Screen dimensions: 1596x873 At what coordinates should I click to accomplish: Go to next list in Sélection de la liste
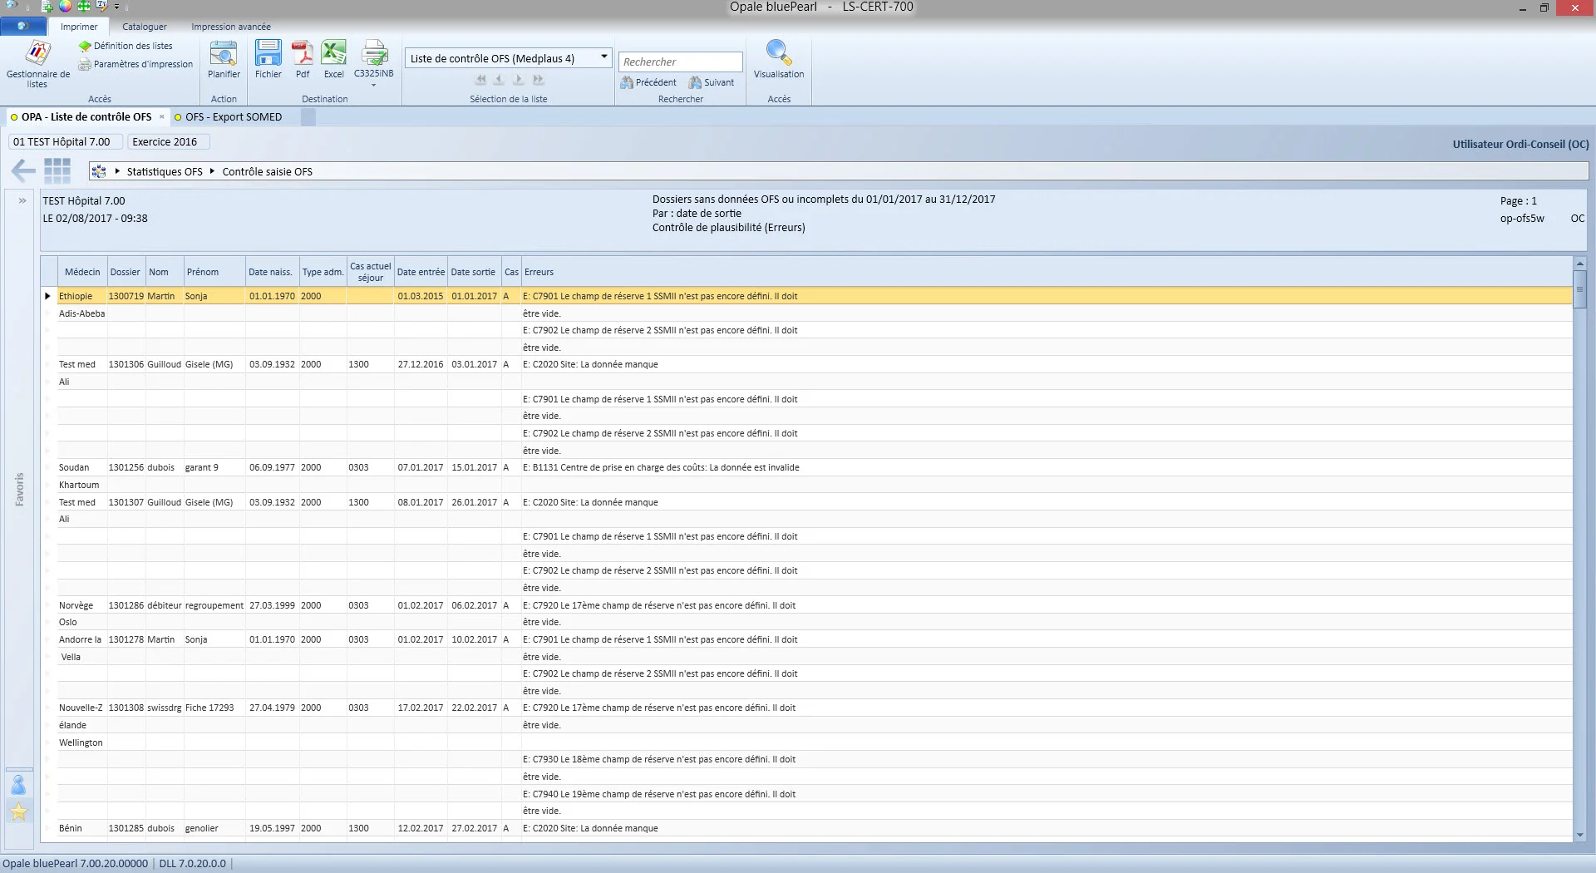pyautogui.click(x=518, y=80)
